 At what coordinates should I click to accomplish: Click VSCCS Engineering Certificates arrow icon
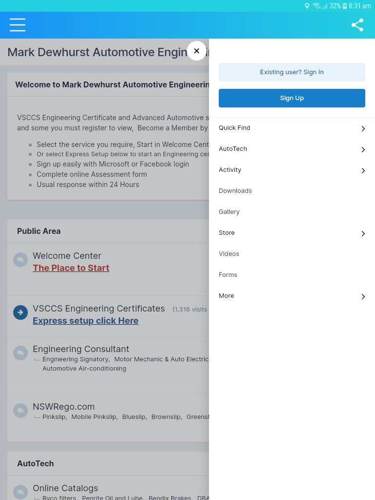coord(21,312)
